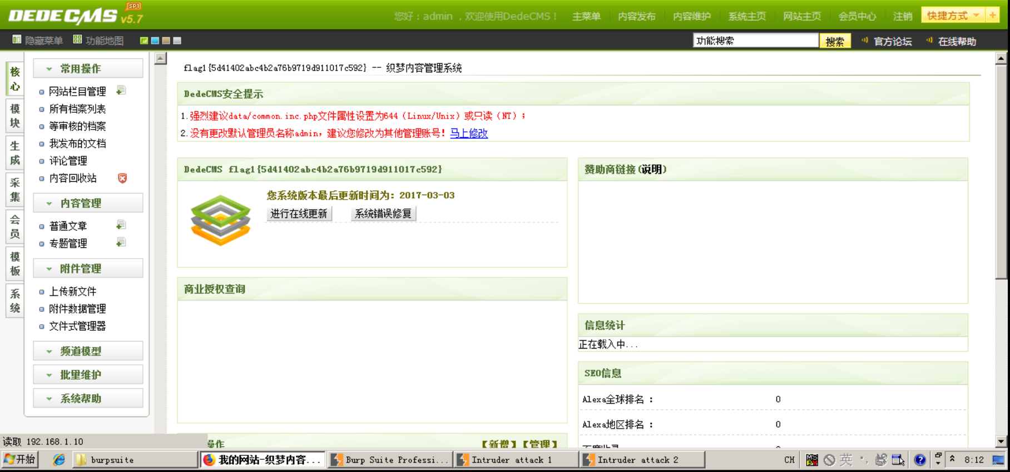The width and height of the screenshot is (1010, 472).
Task: Open 内容维护 in top navigation
Action: [691, 16]
